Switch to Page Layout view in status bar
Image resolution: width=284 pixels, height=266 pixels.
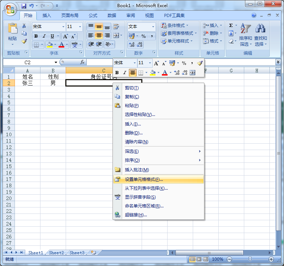[199, 259]
